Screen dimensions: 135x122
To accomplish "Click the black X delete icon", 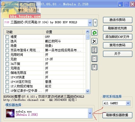I will [94, 41].
